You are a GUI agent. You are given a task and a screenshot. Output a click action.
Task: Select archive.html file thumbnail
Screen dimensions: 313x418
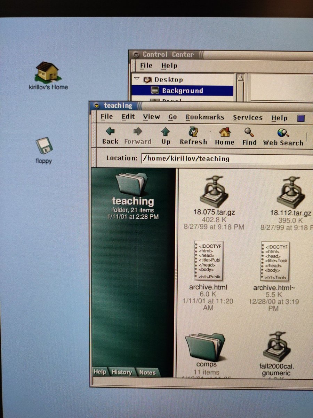pyautogui.click(x=208, y=261)
